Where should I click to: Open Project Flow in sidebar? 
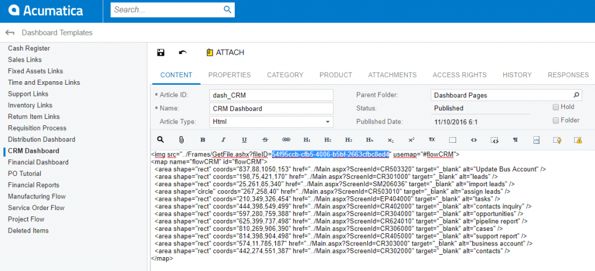point(26,219)
